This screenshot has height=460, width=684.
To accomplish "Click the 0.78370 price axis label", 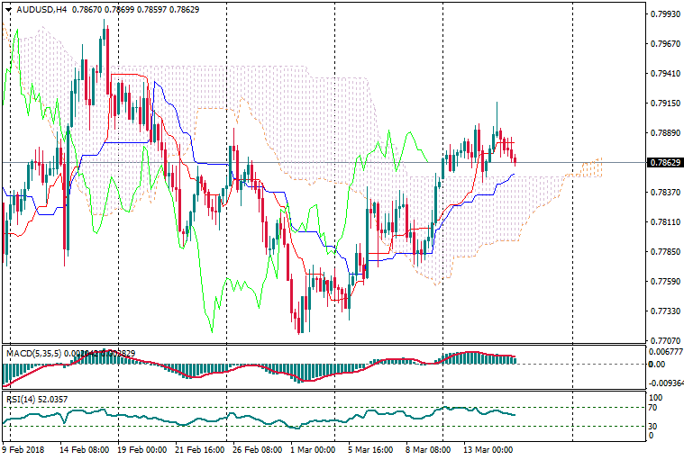I will [665, 193].
